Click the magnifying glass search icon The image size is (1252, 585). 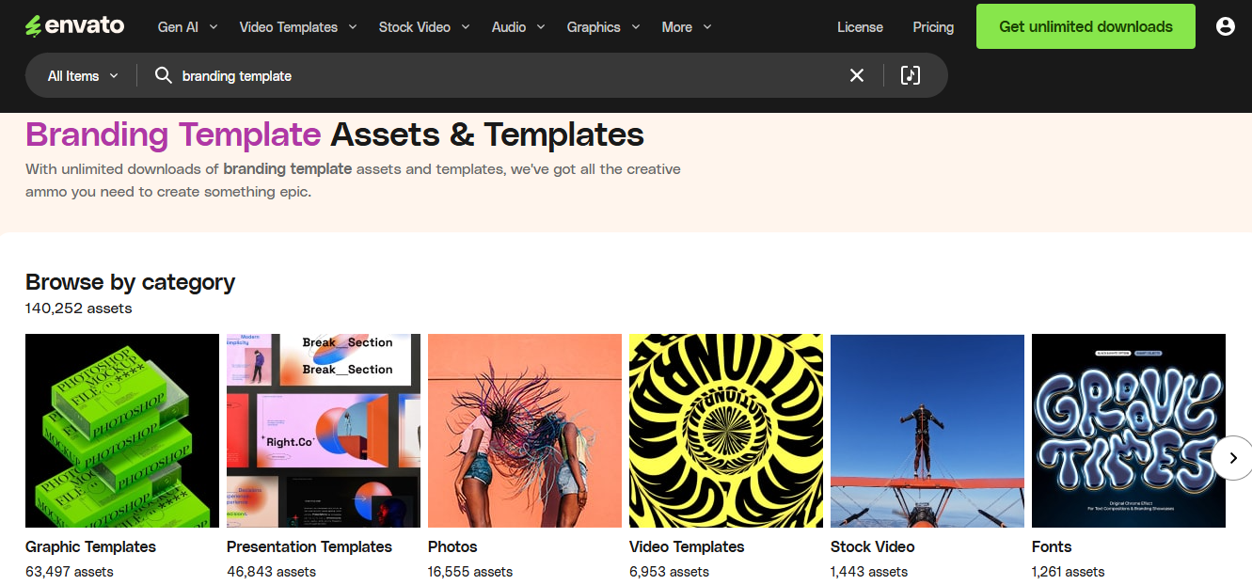tap(163, 75)
